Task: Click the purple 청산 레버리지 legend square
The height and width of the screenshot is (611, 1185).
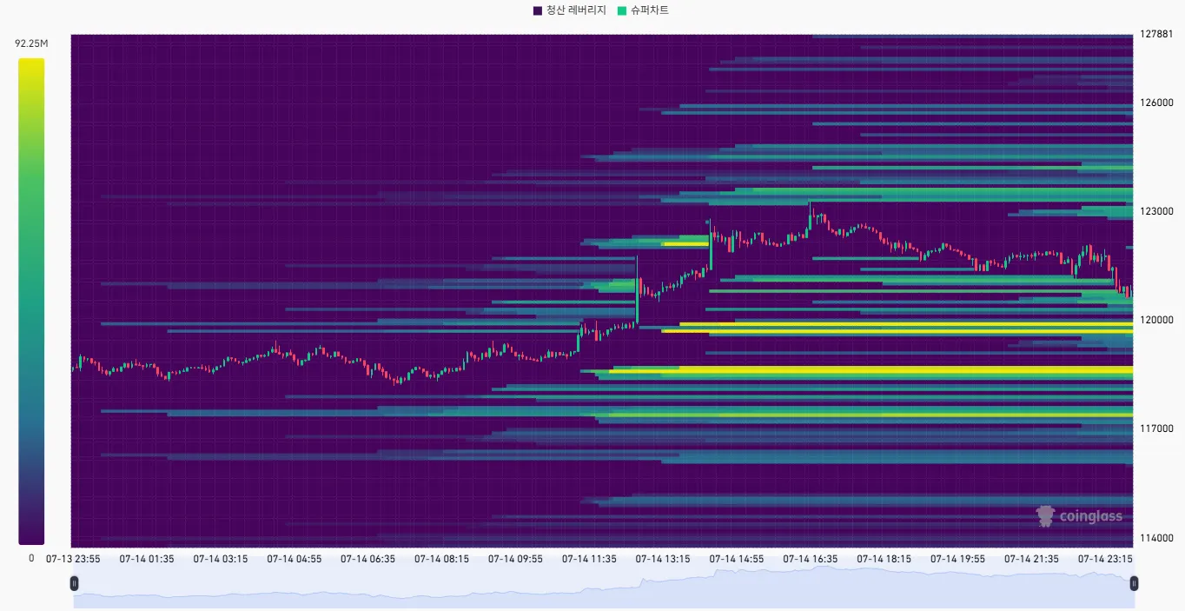Action: [x=538, y=11]
